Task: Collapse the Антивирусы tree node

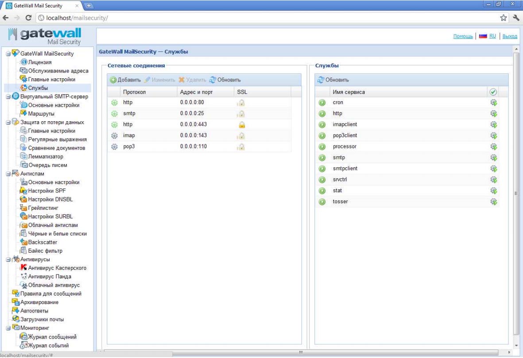Action: [x=8, y=260]
